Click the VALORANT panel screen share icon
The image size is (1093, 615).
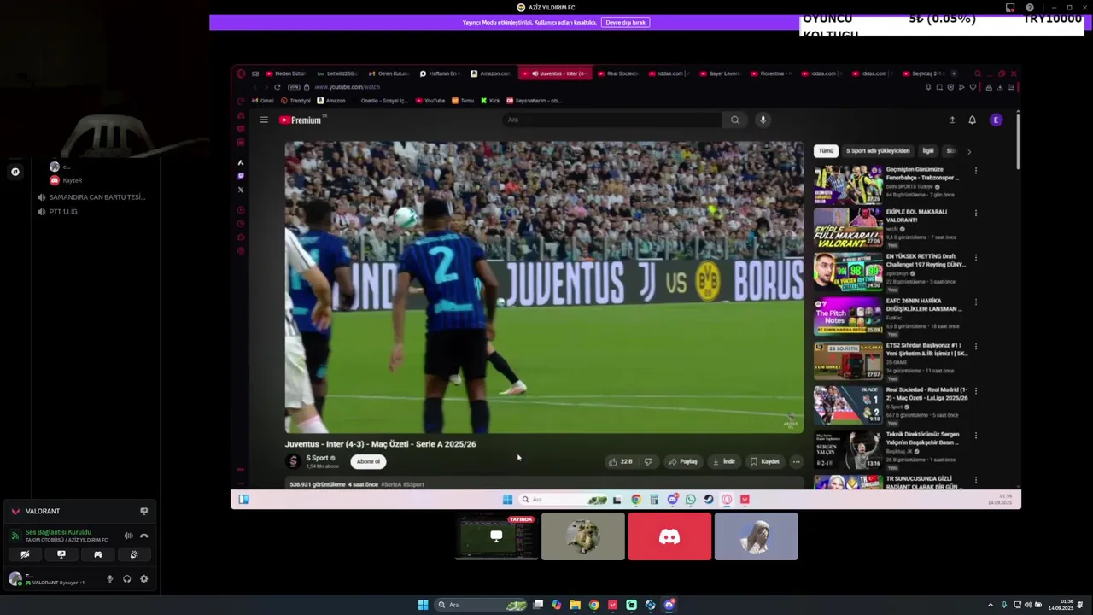(143, 511)
